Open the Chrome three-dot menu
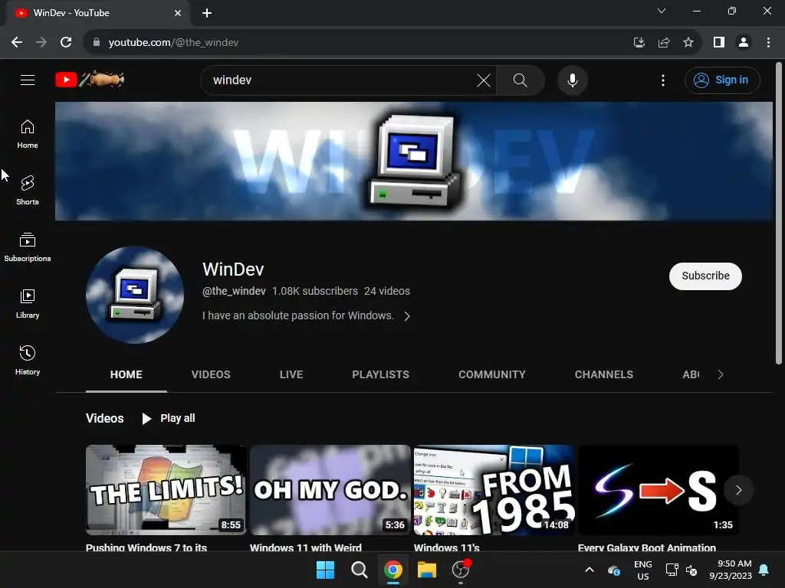 pos(768,43)
